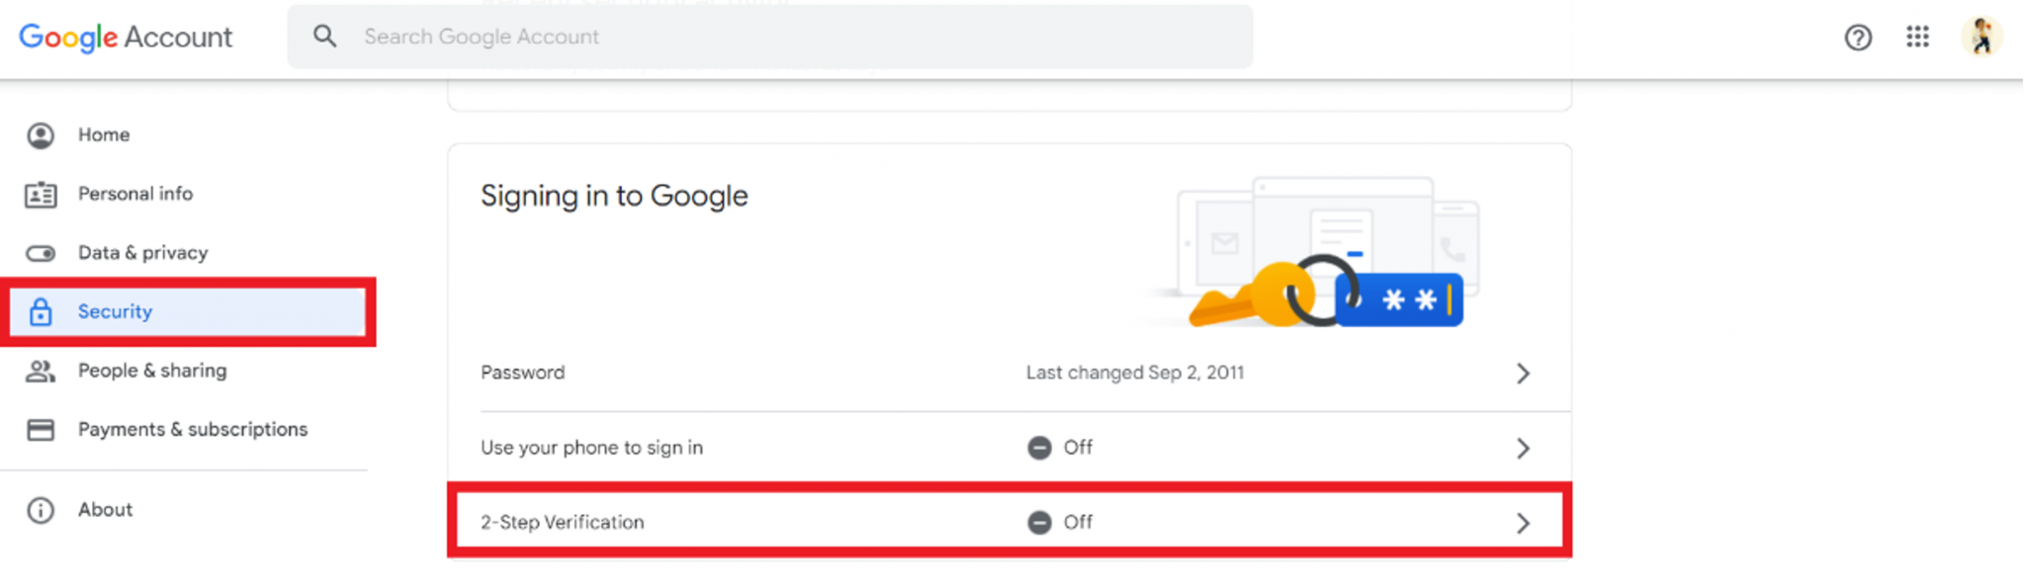The height and width of the screenshot is (582, 2025).
Task: Open the Data & privacy menu item
Action: click(143, 253)
